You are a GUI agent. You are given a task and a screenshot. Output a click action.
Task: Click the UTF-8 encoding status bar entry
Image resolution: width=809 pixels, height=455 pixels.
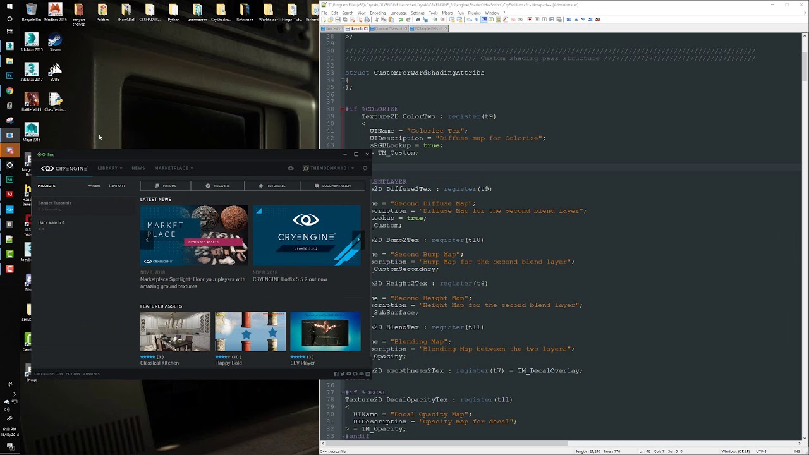tap(760, 451)
